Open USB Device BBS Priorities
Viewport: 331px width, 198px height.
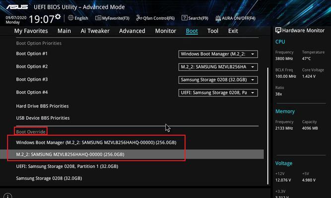tap(43, 118)
